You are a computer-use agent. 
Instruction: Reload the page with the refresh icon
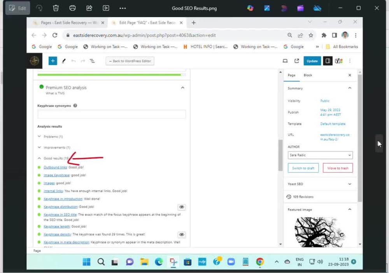point(55,35)
